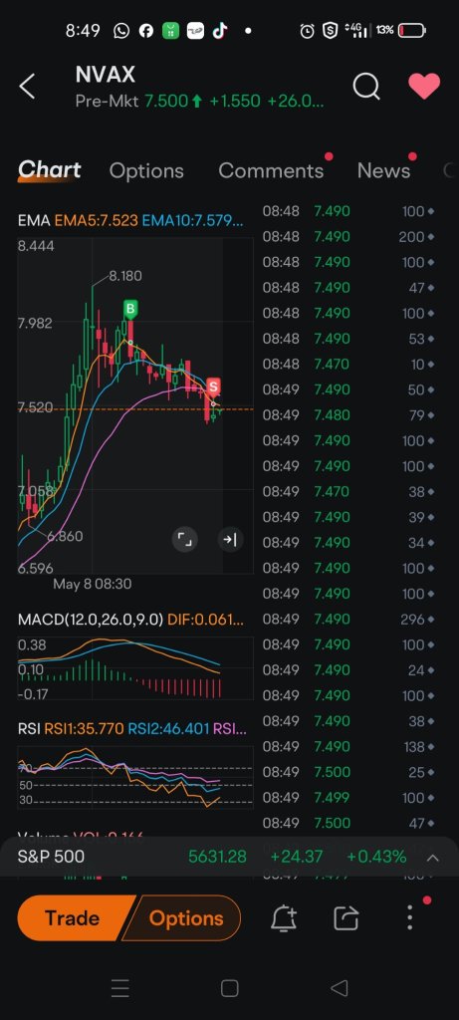Open the Comments tab

click(x=271, y=170)
